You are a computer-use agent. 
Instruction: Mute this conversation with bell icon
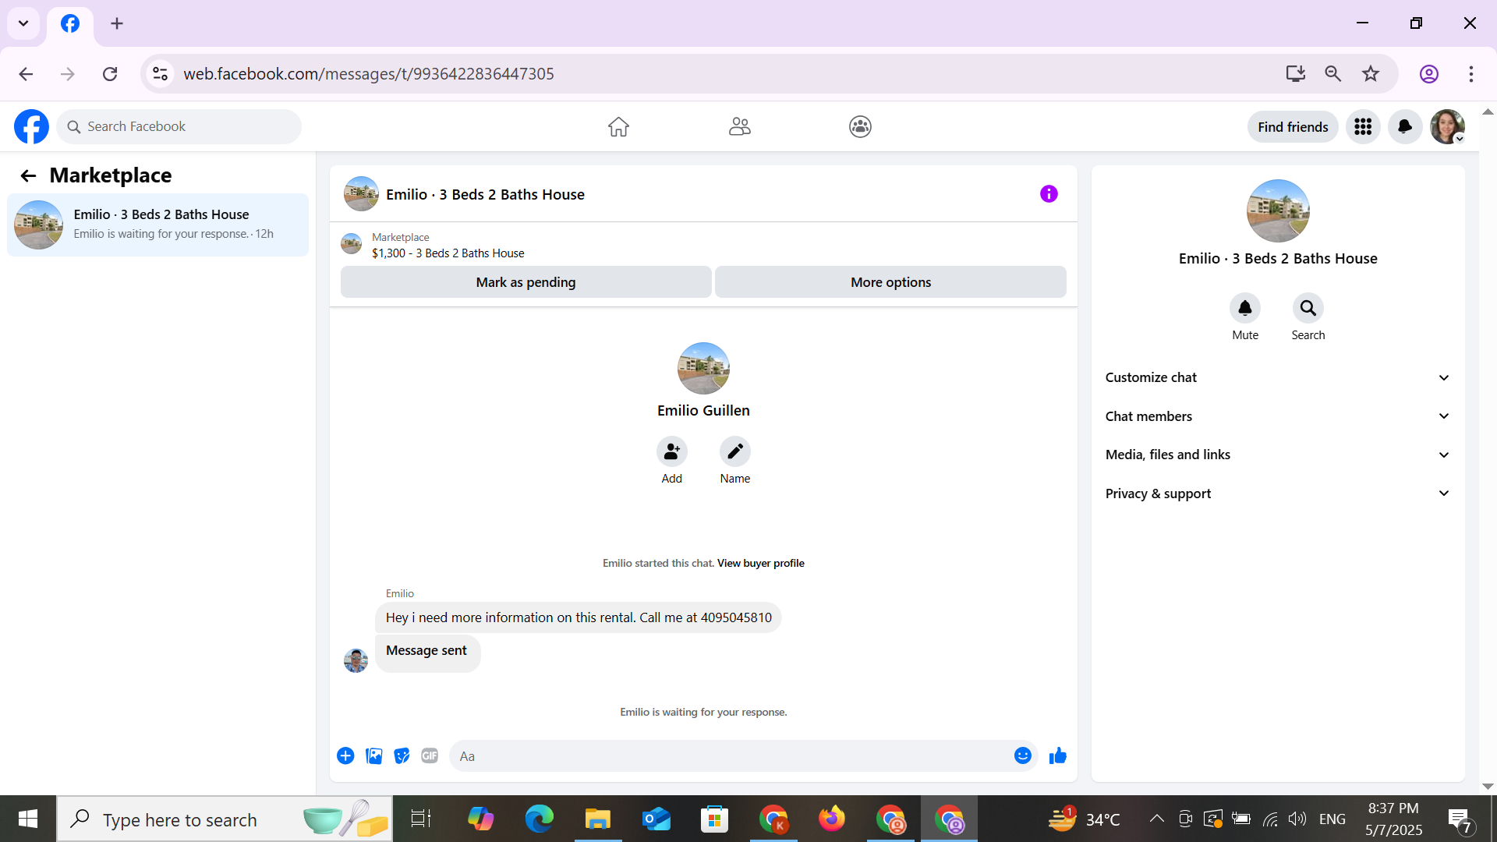click(x=1244, y=309)
